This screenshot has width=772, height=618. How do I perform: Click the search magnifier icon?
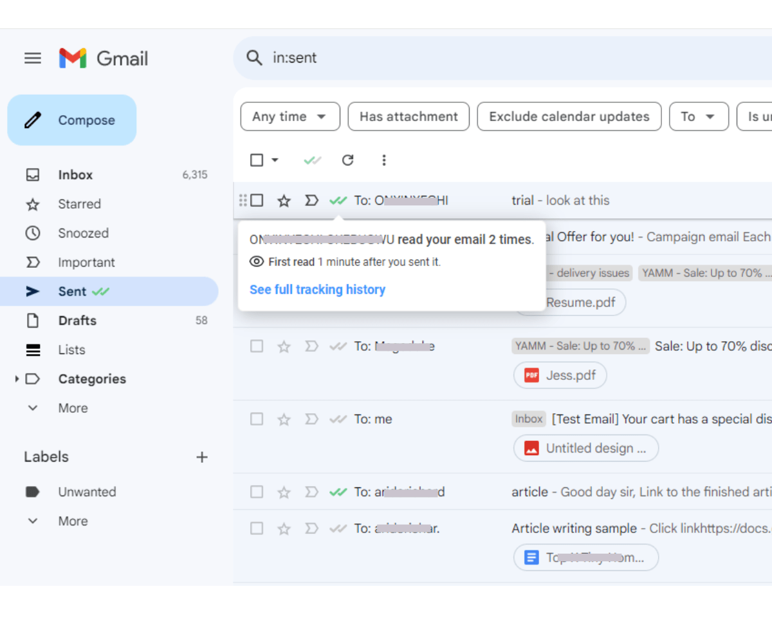[255, 58]
